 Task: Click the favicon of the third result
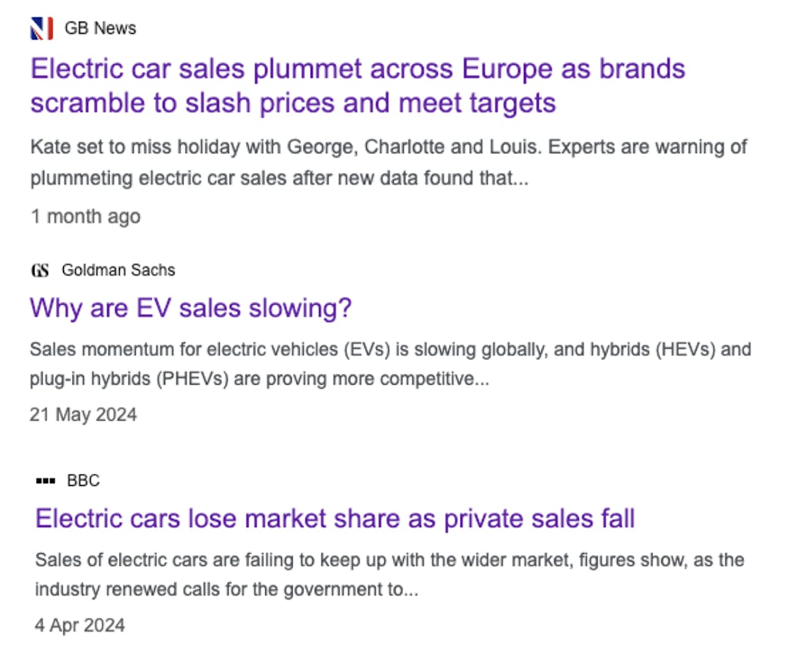pyautogui.click(x=45, y=481)
